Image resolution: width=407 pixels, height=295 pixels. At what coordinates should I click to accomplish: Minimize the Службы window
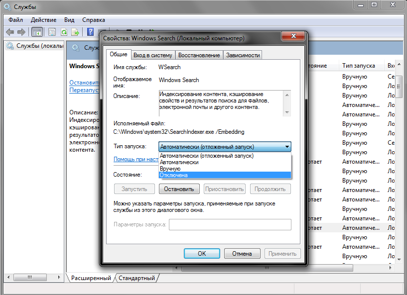(361, 4)
